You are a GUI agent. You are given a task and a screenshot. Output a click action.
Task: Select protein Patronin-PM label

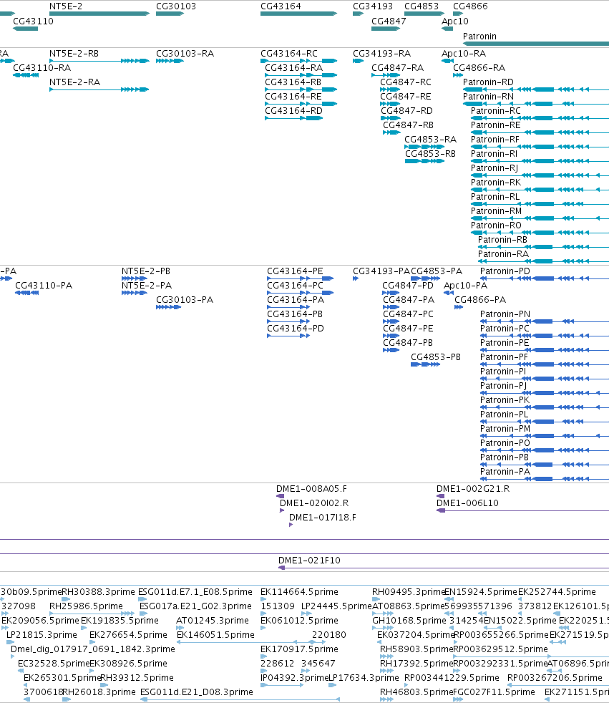click(x=505, y=429)
